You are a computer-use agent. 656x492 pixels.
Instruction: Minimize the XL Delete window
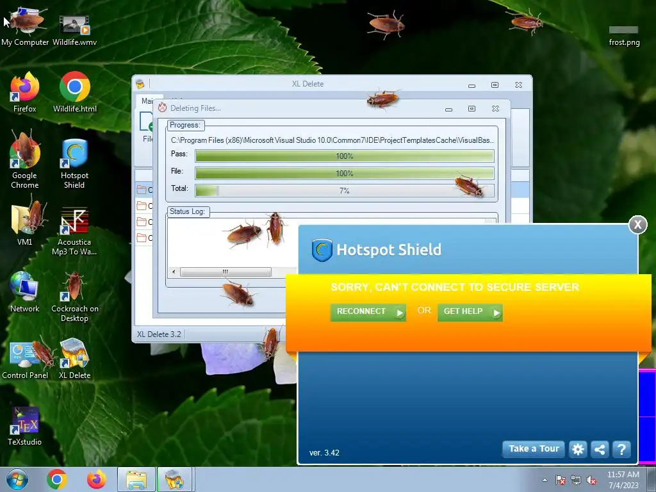coord(471,85)
